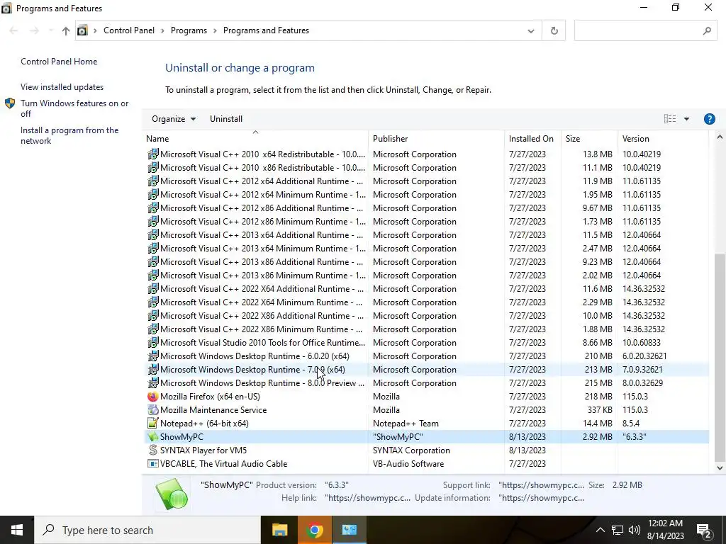Open the recent locations dropdown arrow
Viewport: 726px width, 544px height.
point(50,30)
